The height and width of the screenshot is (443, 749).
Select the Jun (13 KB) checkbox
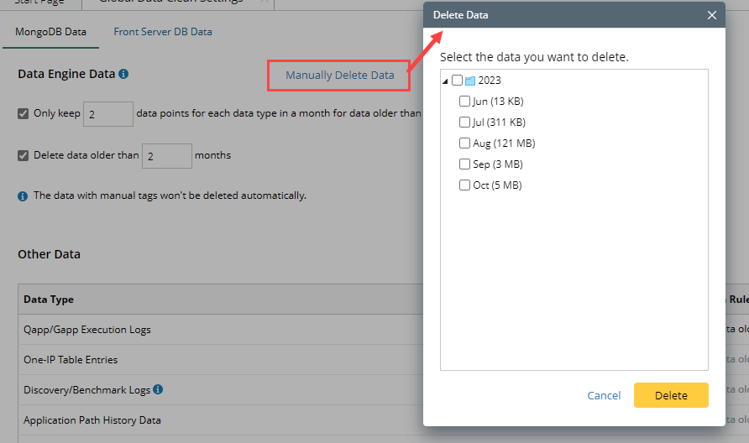click(x=464, y=102)
